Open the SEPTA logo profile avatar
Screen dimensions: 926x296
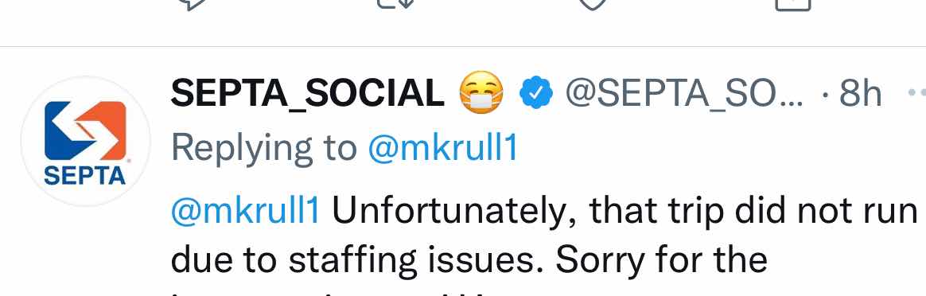pyautogui.click(x=86, y=141)
